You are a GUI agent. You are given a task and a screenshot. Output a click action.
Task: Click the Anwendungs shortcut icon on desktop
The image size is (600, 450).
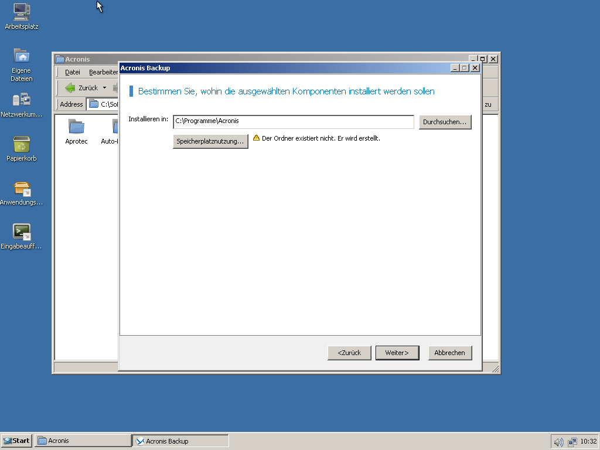point(22,188)
